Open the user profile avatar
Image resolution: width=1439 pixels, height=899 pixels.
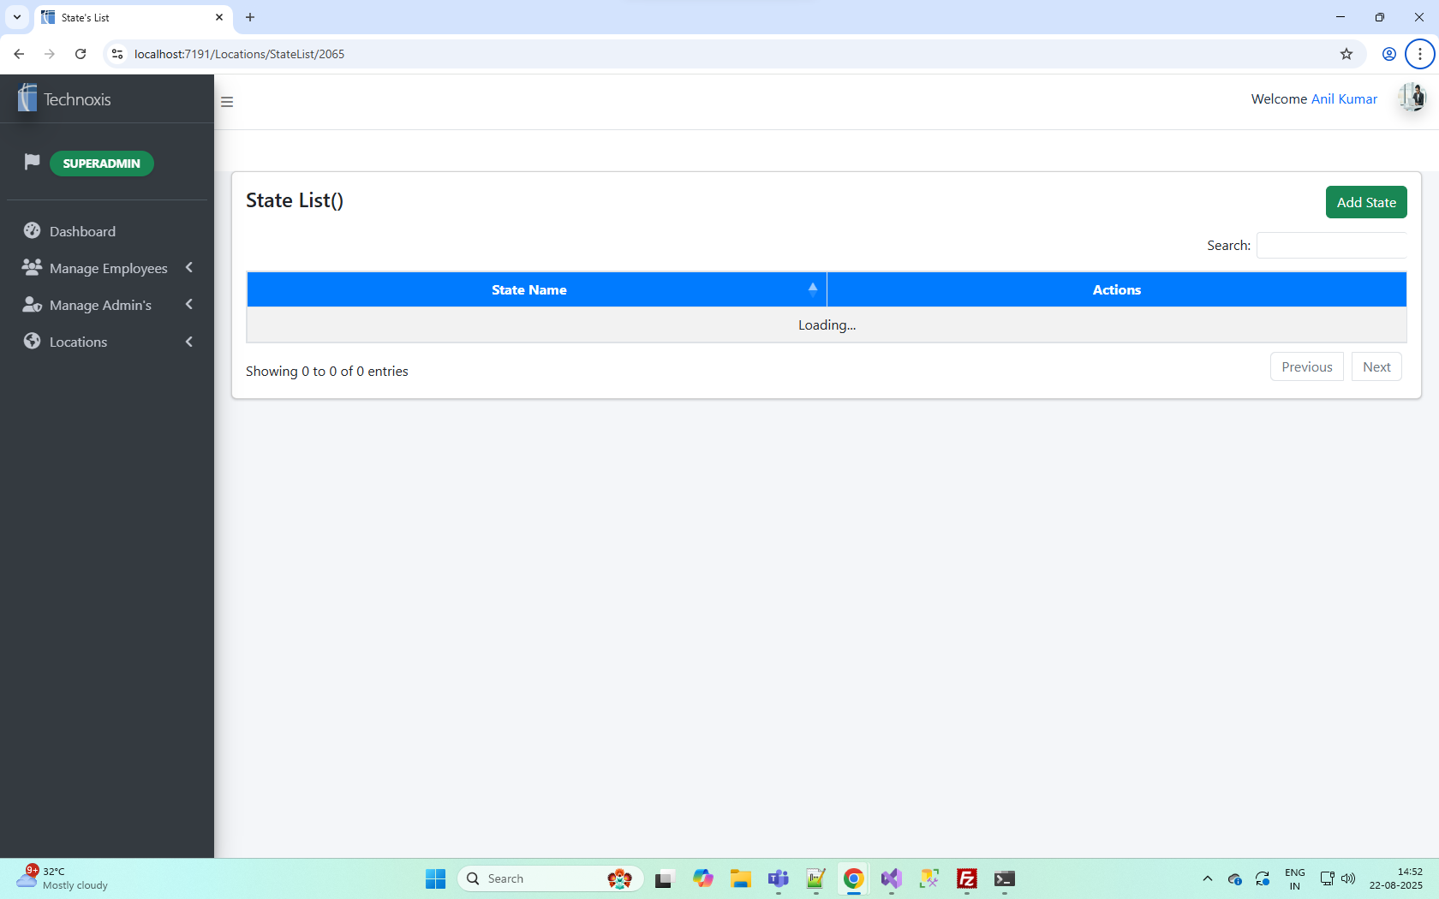coord(1412,98)
